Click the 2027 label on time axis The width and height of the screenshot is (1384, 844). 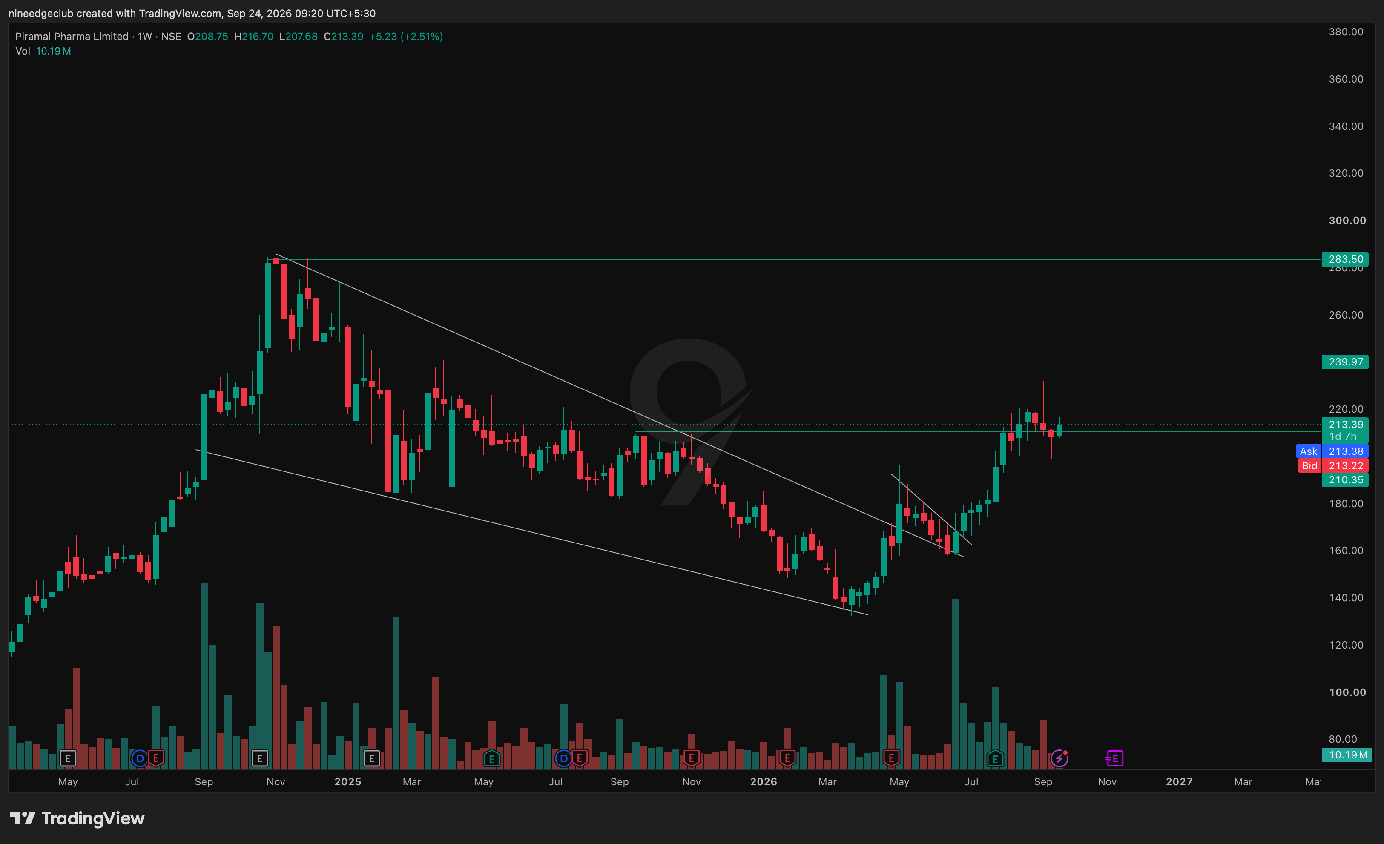point(1179,782)
